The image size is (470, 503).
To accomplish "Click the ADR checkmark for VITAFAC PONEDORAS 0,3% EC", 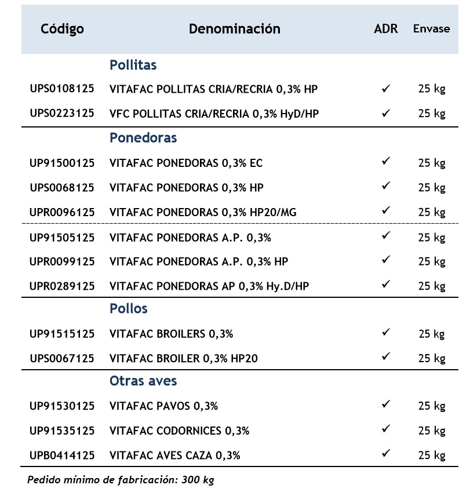I will 385,161.
